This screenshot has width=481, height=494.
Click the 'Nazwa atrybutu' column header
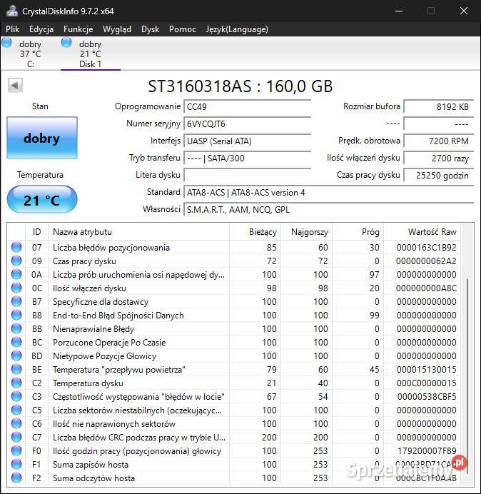[x=138, y=232]
